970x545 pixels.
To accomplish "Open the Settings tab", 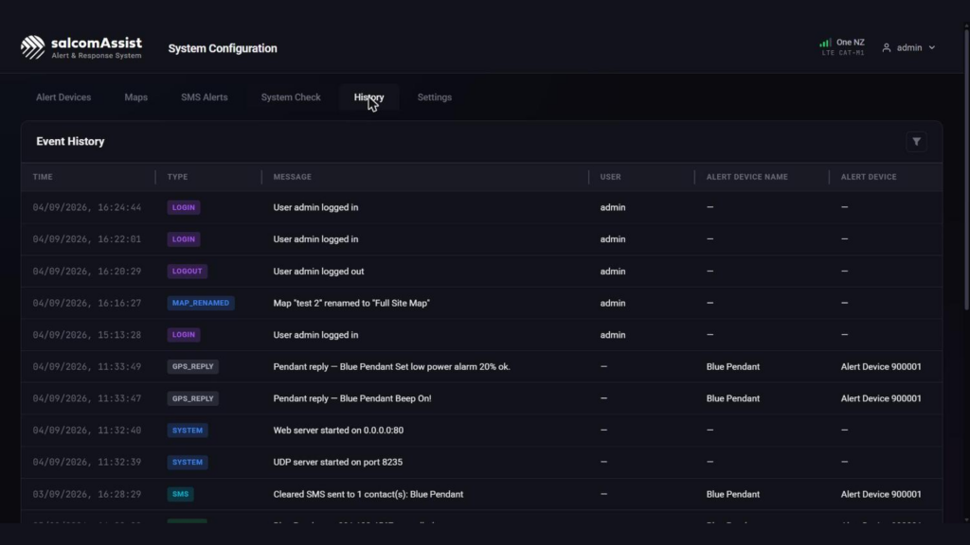I will pos(434,97).
